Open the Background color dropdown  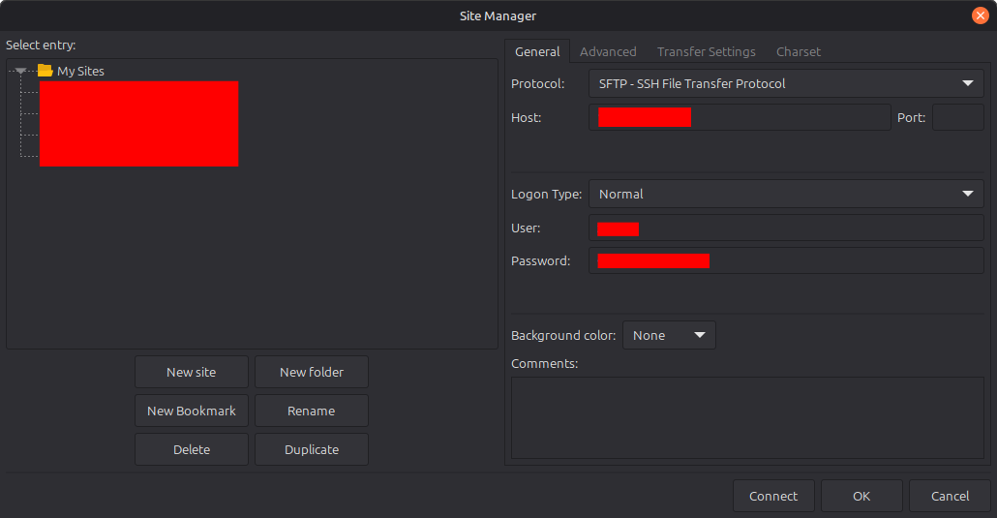[x=669, y=336]
